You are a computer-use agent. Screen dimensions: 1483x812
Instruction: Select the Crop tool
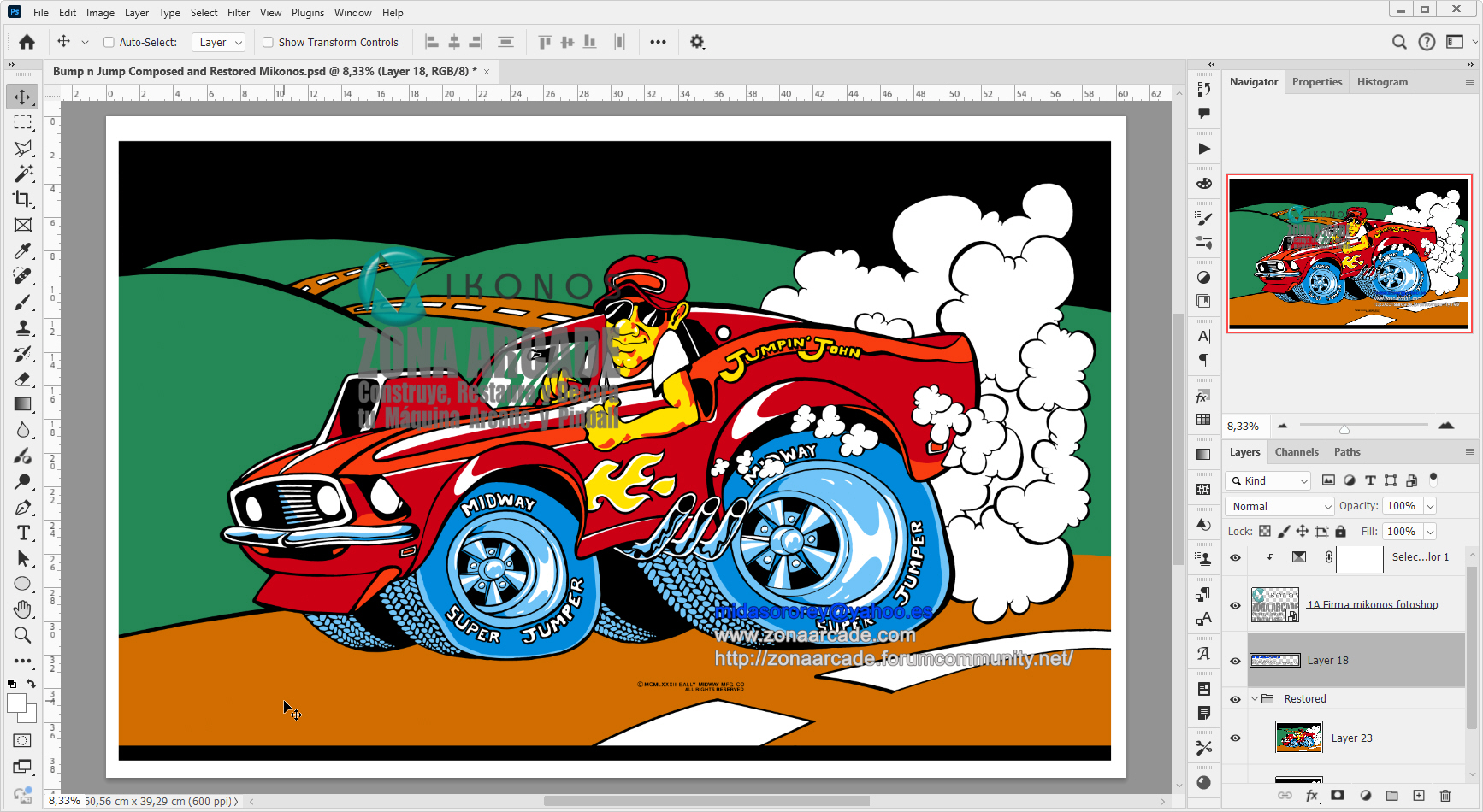coord(23,199)
